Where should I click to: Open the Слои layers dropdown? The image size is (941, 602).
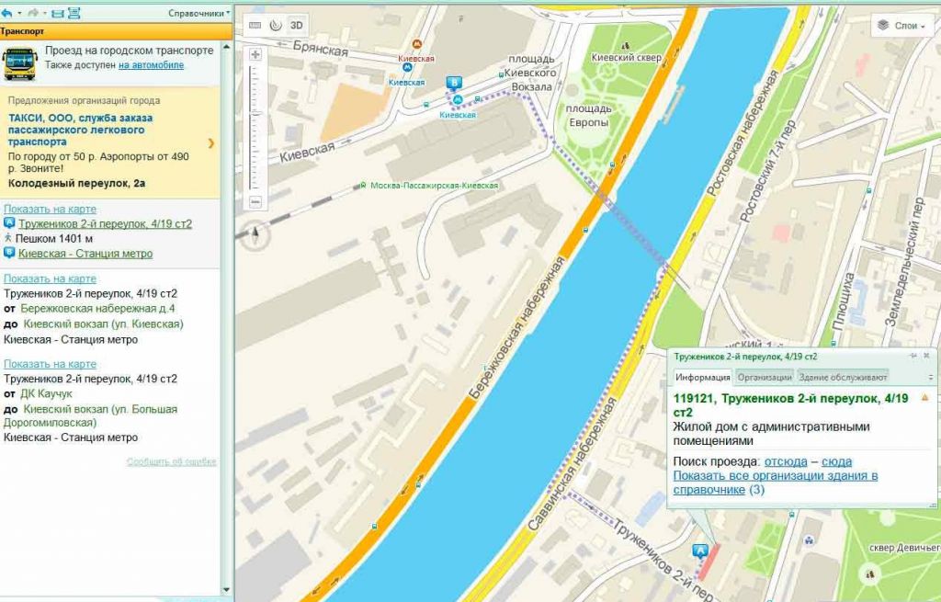[901, 25]
